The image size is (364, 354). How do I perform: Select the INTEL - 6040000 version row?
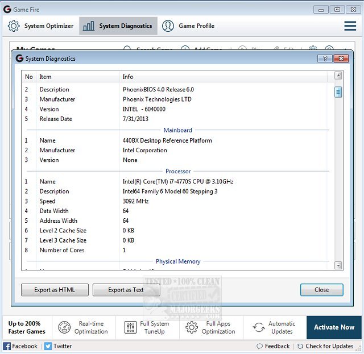(178, 109)
